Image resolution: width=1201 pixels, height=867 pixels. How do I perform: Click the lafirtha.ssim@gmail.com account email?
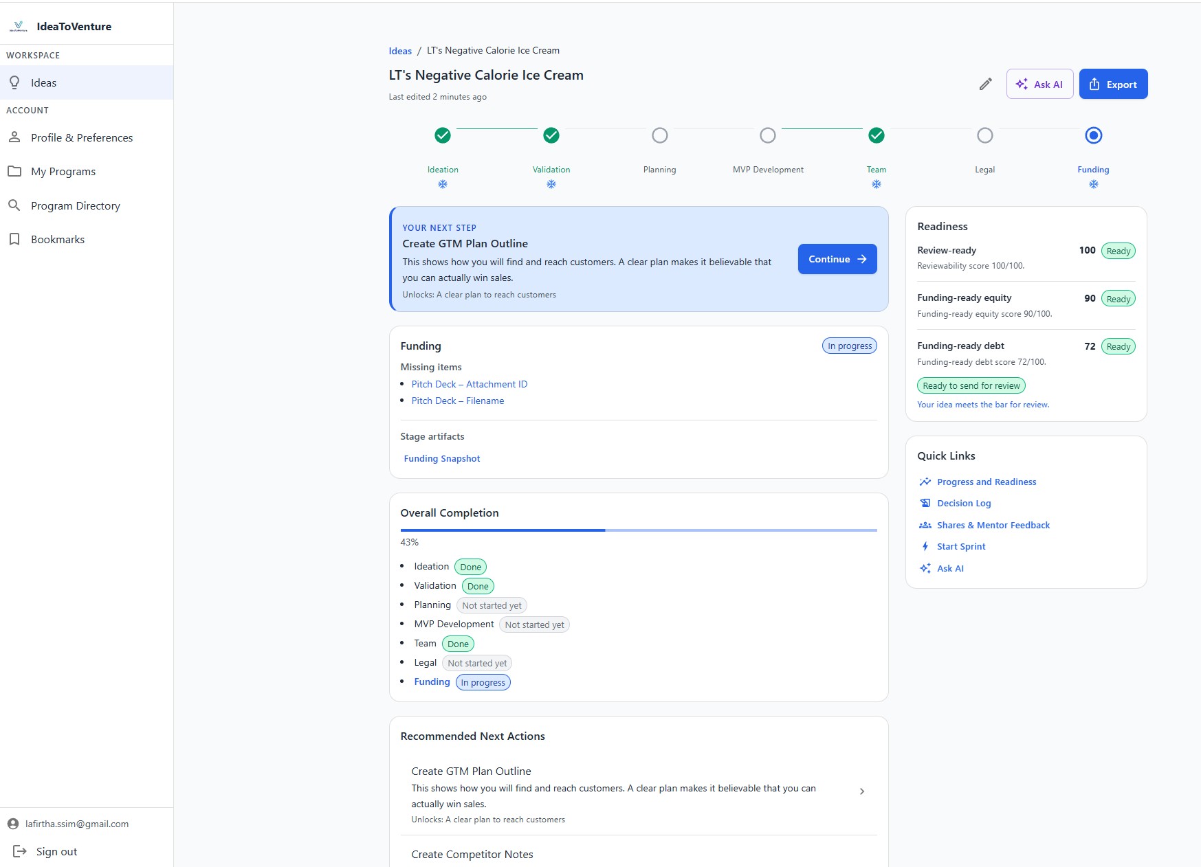[77, 824]
